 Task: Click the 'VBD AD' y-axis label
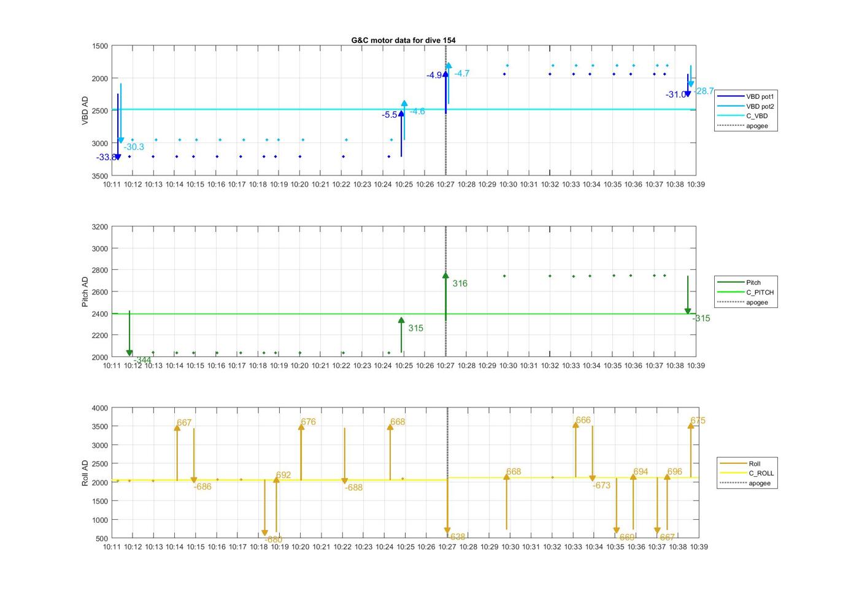pos(85,110)
